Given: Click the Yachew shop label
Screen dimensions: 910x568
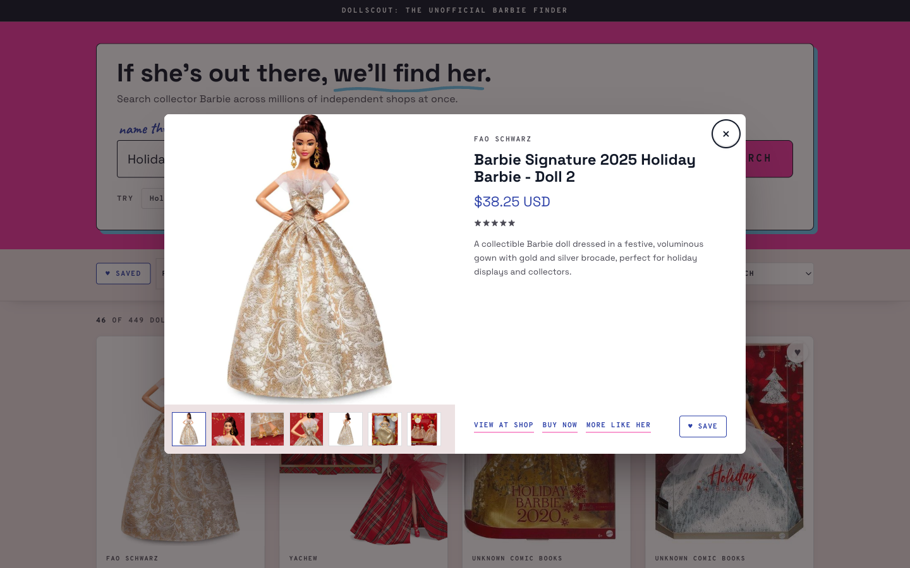Looking at the screenshot, I should (303, 559).
